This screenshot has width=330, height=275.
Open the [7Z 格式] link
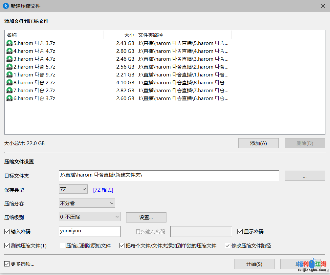pos(103,190)
